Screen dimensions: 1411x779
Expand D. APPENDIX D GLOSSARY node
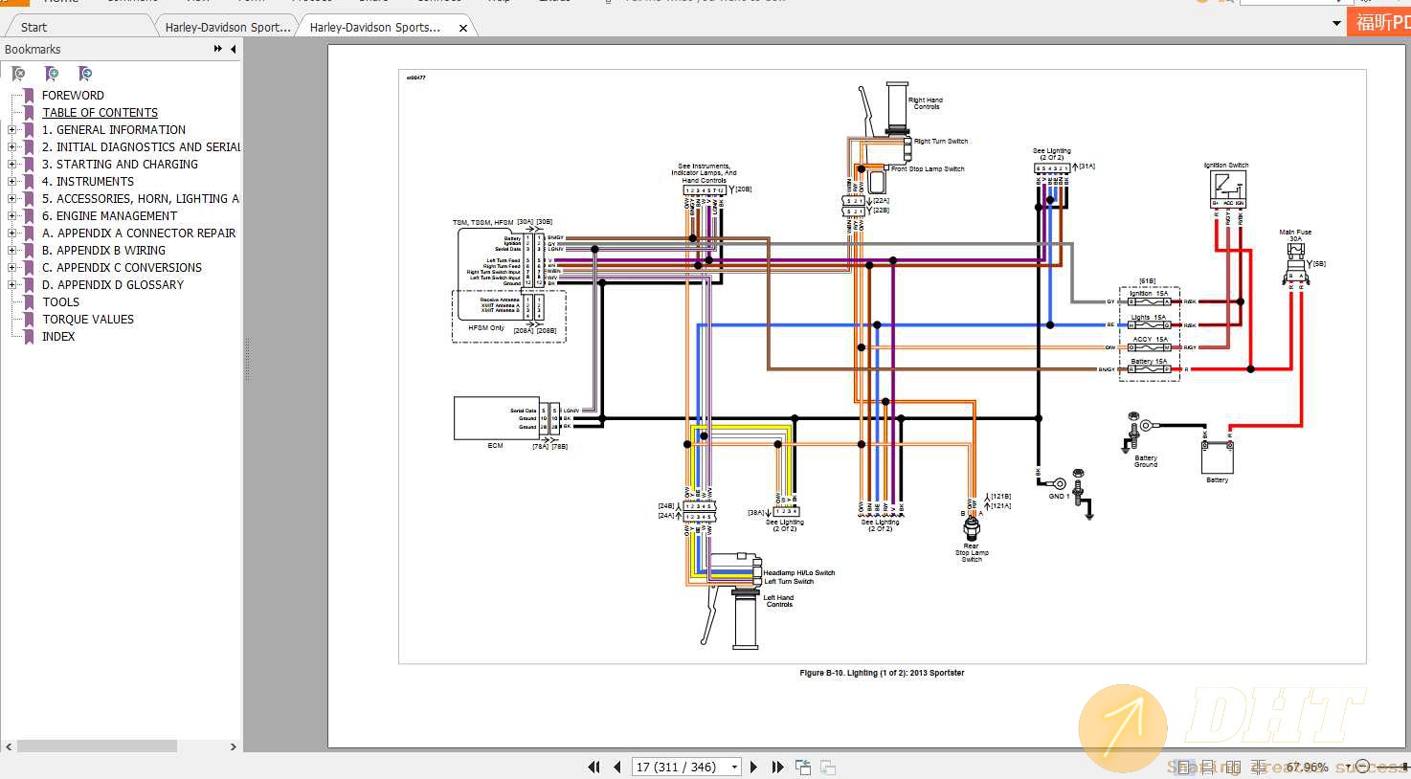11,284
